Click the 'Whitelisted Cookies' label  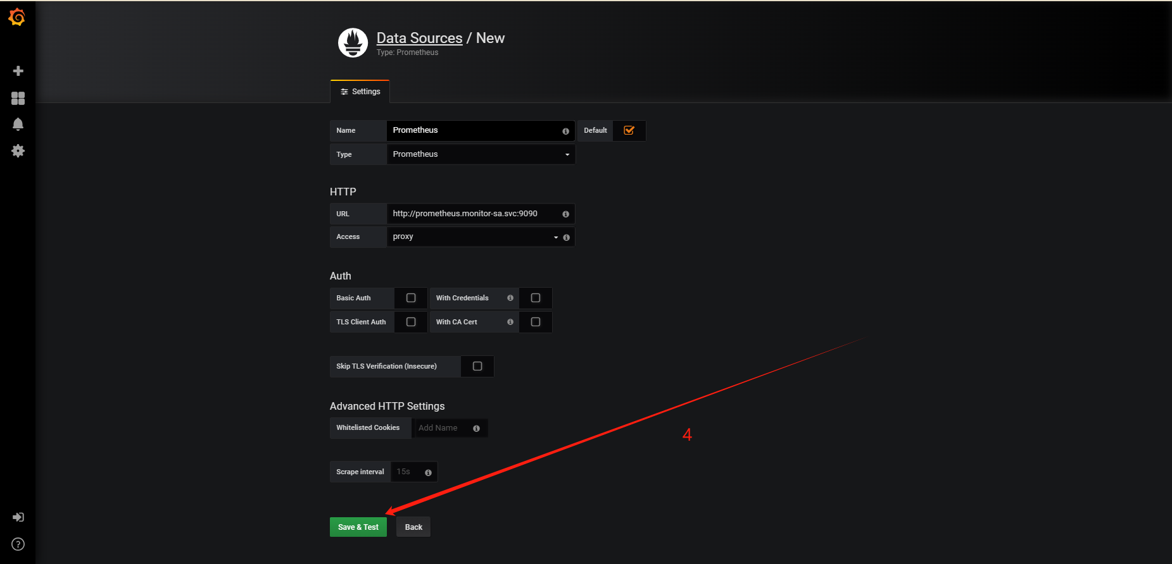[368, 427]
